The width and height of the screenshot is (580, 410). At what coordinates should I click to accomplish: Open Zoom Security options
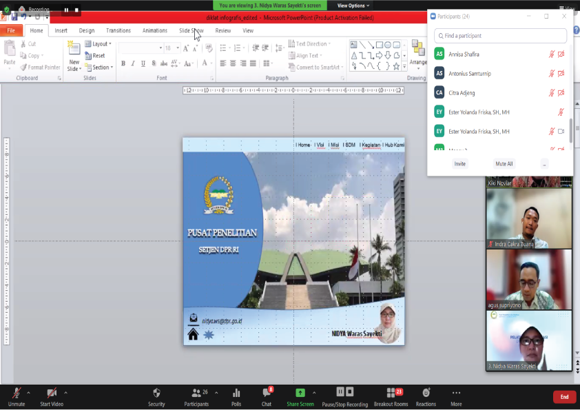[x=156, y=397]
